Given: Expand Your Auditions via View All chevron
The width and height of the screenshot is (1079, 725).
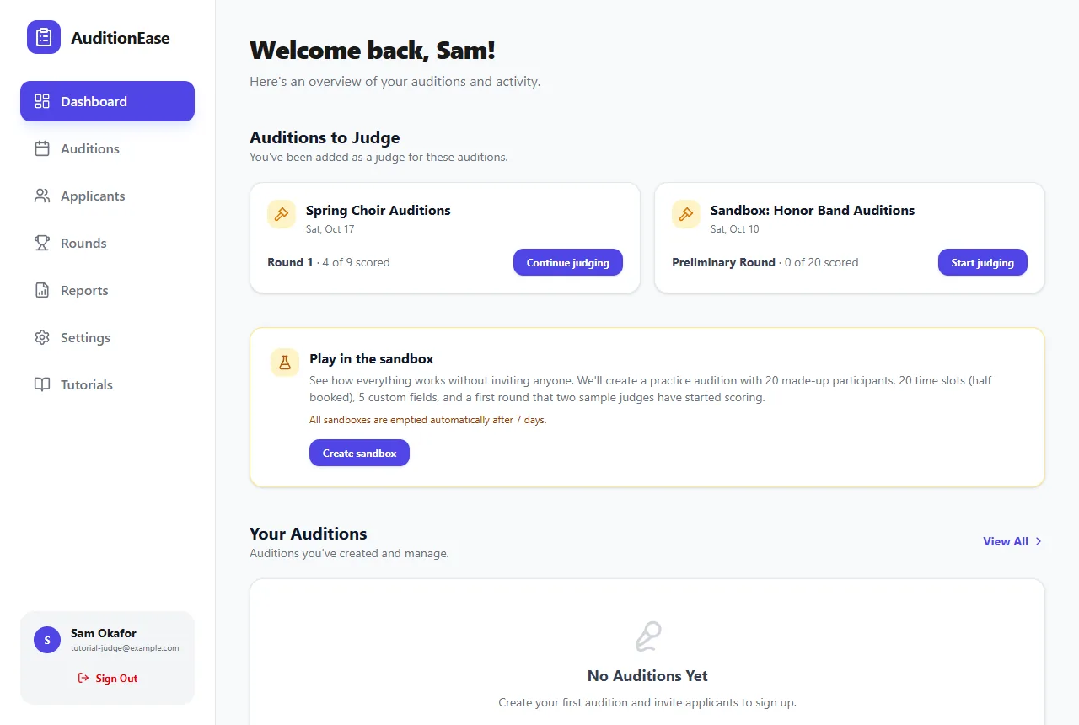Looking at the screenshot, I should (x=1039, y=541).
